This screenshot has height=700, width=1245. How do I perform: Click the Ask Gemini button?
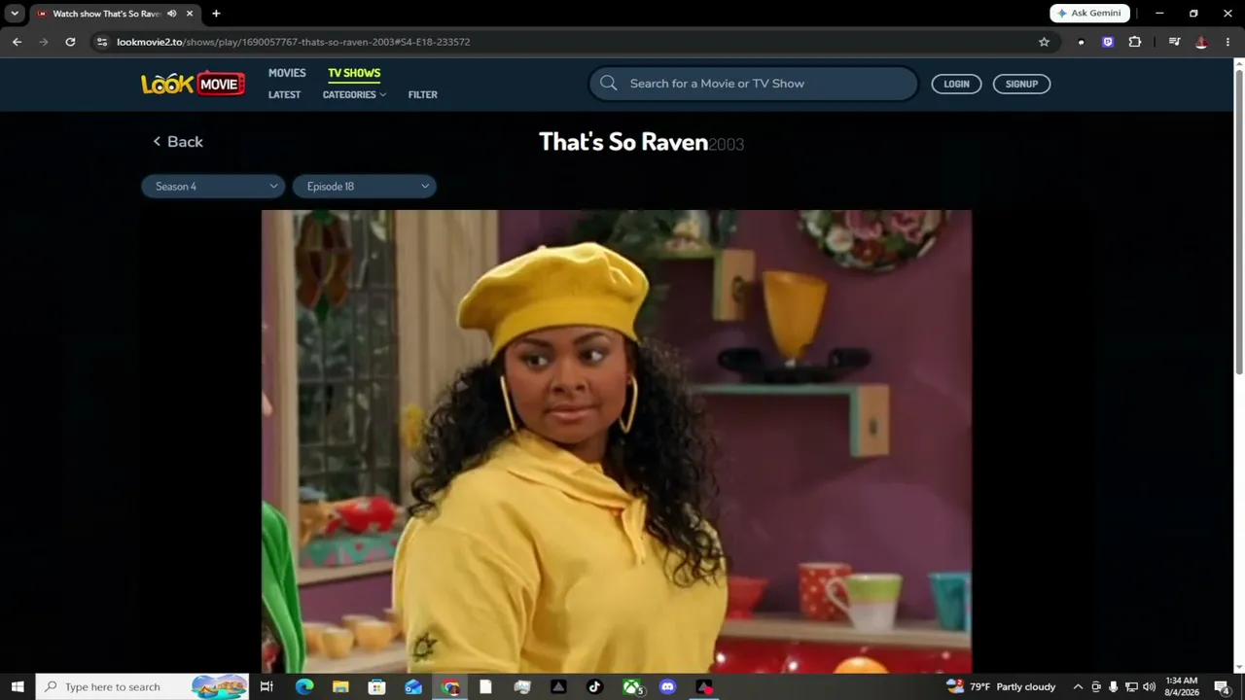1089,14
